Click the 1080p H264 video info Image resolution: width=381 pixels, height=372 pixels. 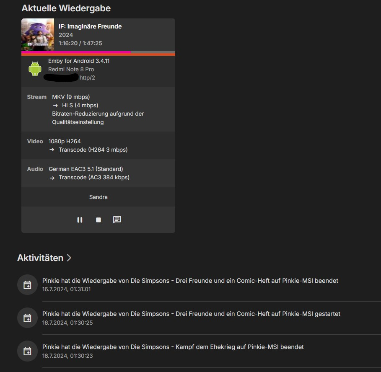tap(65, 141)
